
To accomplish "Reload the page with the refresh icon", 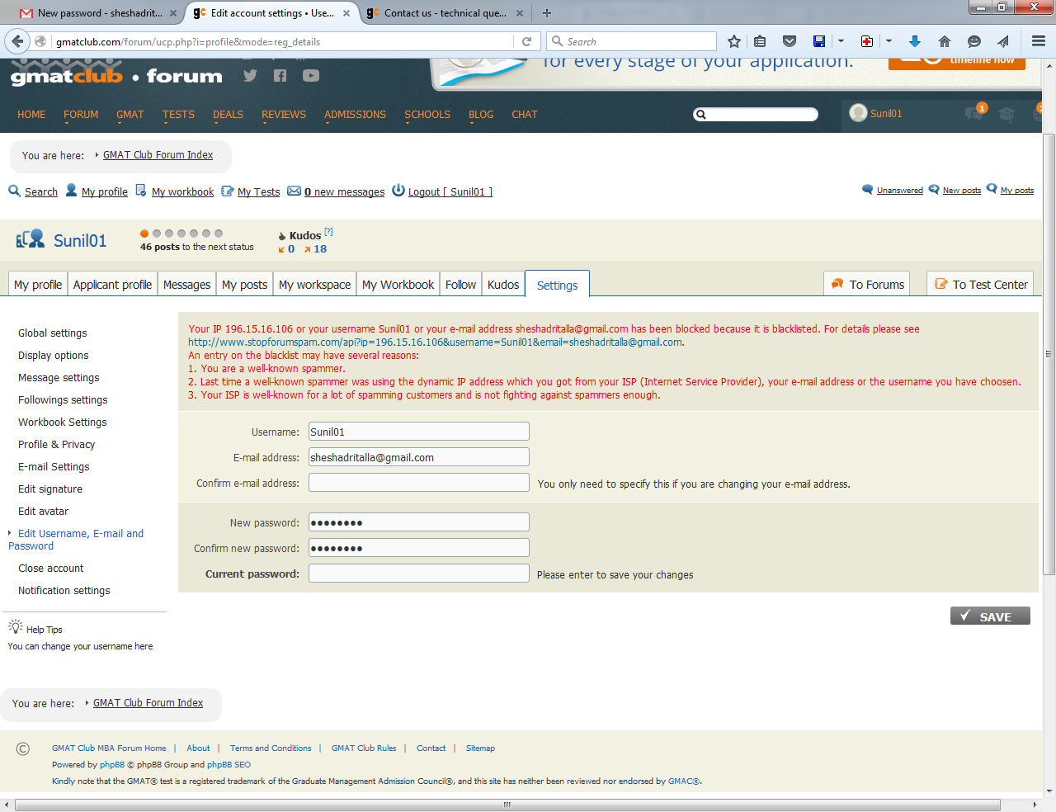I will coord(526,41).
